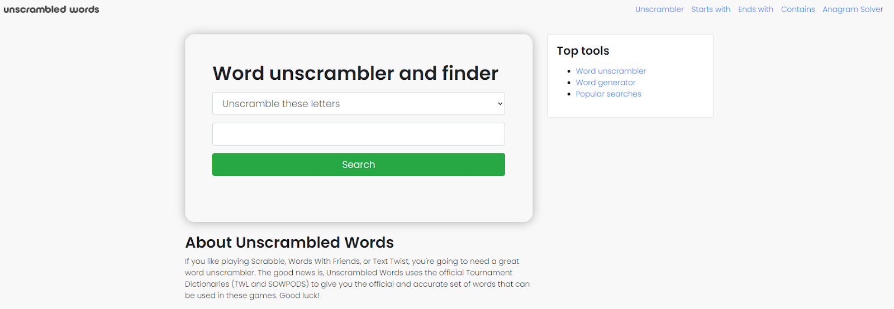Click the paragraph mentioning Tournament Dictionaries
The width and height of the screenshot is (894, 309).
pyautogui.click(x=357, y=278)
